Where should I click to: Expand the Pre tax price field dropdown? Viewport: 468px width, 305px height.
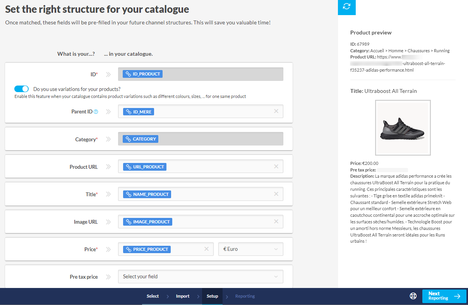tap(201, 277)
